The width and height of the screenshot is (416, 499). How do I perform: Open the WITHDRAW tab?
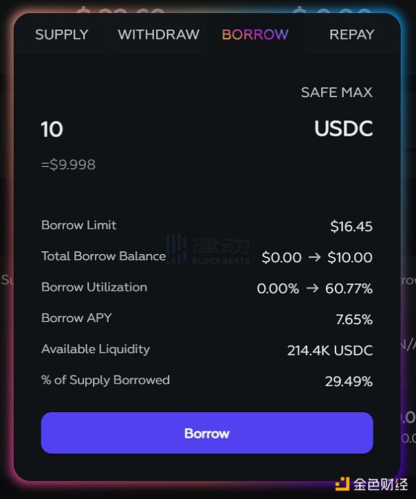(159, 35)
